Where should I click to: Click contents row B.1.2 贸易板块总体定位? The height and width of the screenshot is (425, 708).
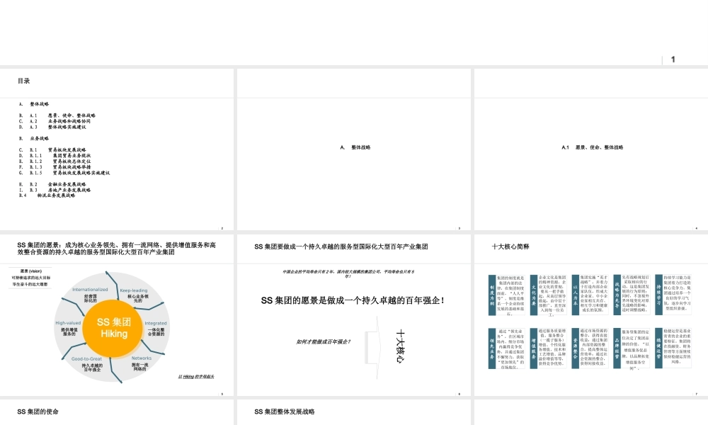tap(55, 161)
